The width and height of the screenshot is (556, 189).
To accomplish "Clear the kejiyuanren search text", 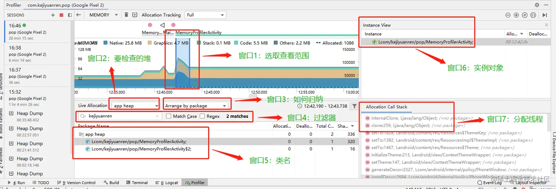I will pos(157,116).
